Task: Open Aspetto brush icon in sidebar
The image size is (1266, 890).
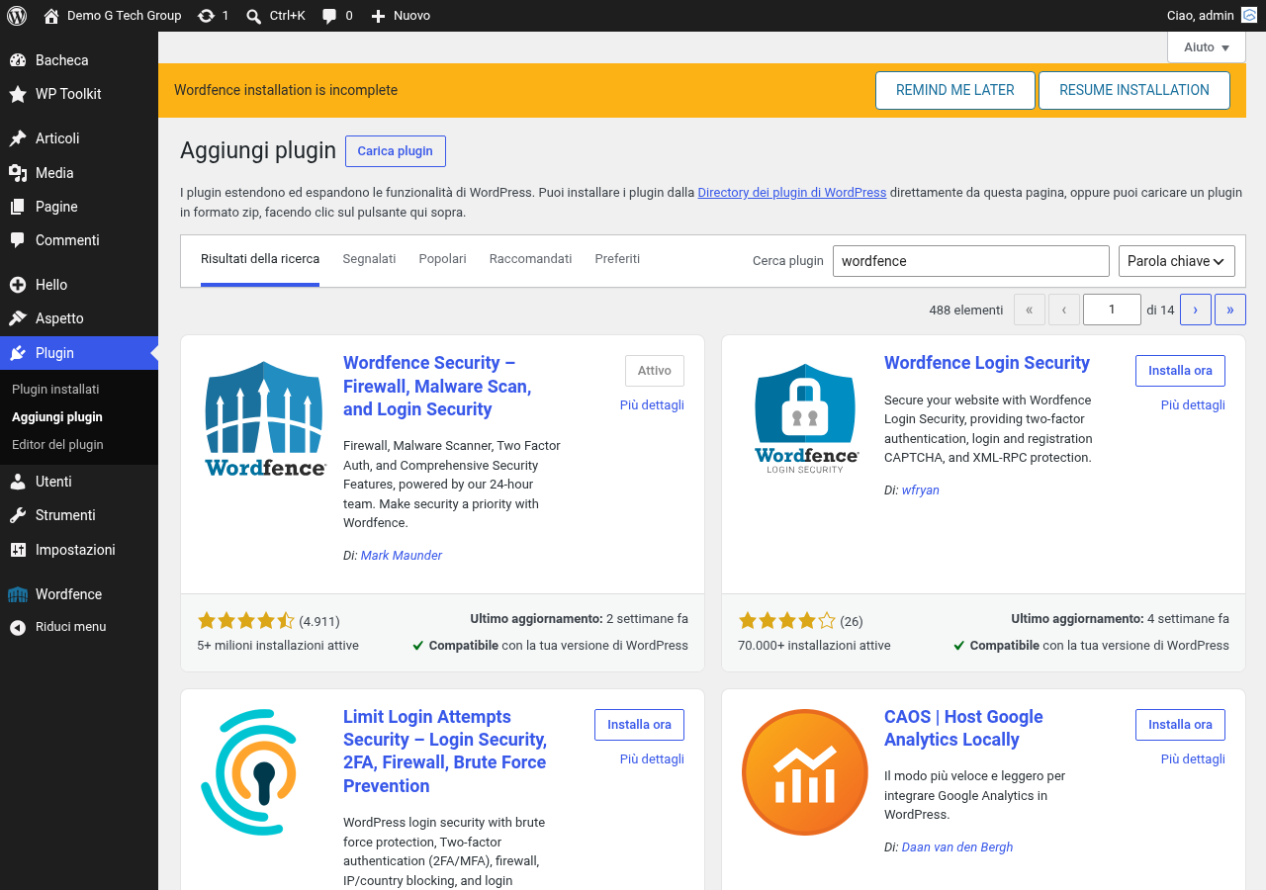Action: [x=18, y=318]
